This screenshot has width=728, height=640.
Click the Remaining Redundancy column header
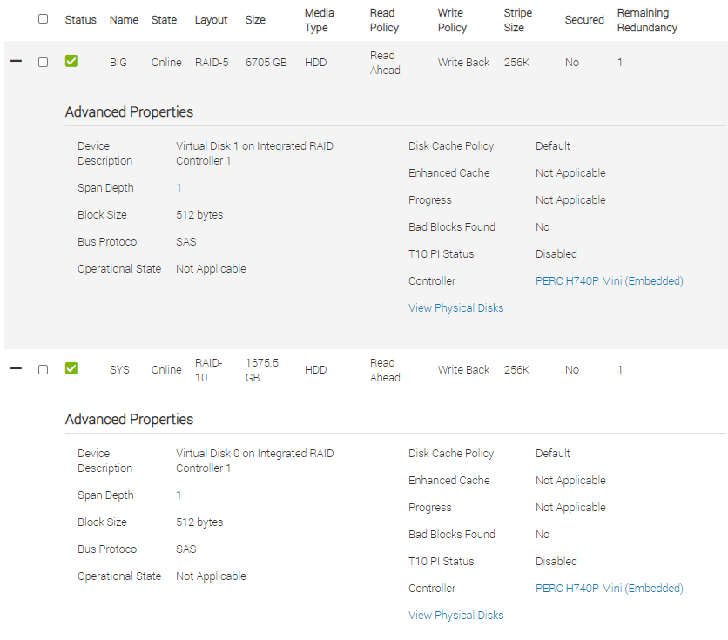(647, 20)
